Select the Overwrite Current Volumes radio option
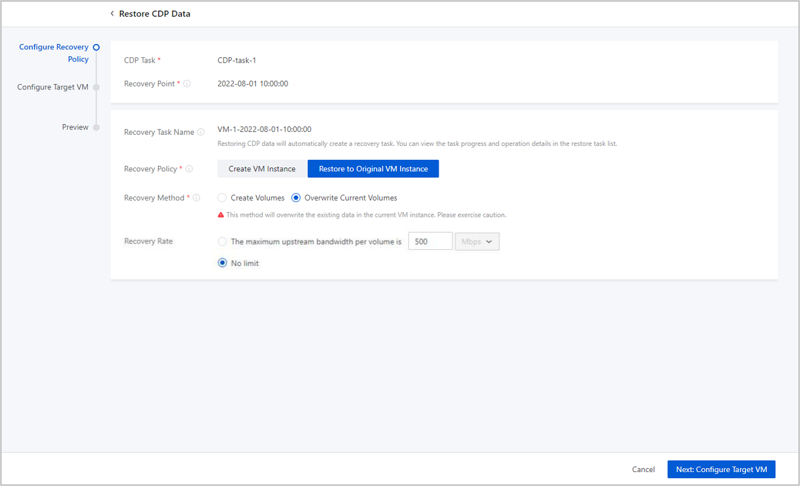Viewport: 800px width, 486px height. pos(296,198)
